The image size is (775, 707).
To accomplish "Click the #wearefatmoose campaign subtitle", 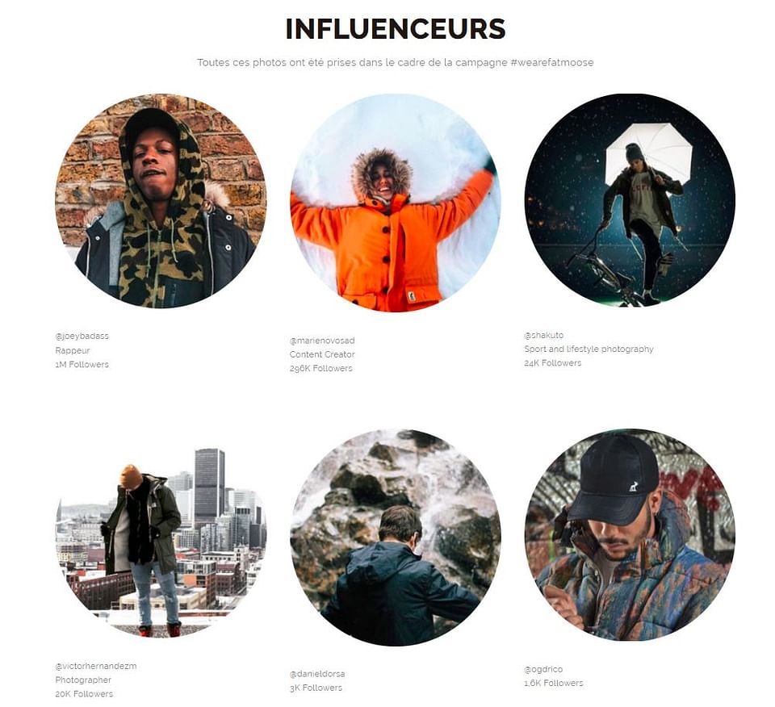I will coord(396,63).
